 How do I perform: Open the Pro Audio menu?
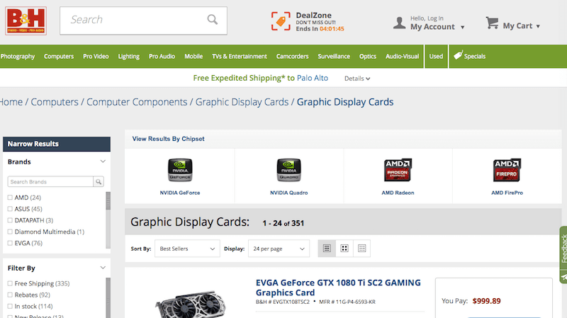pos(162,57)
